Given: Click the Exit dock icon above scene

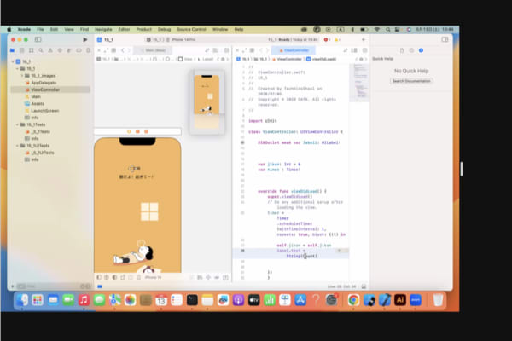Looking at the screenshot, I should (146, 131).
